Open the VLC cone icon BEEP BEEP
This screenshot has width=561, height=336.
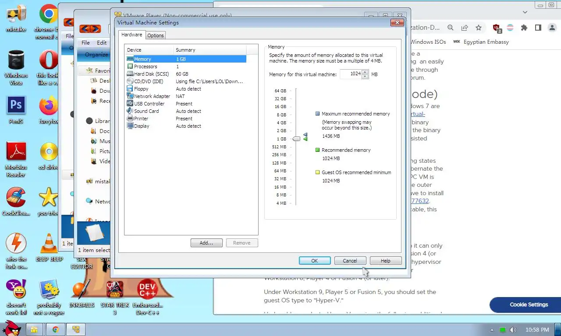coord(49,248)
